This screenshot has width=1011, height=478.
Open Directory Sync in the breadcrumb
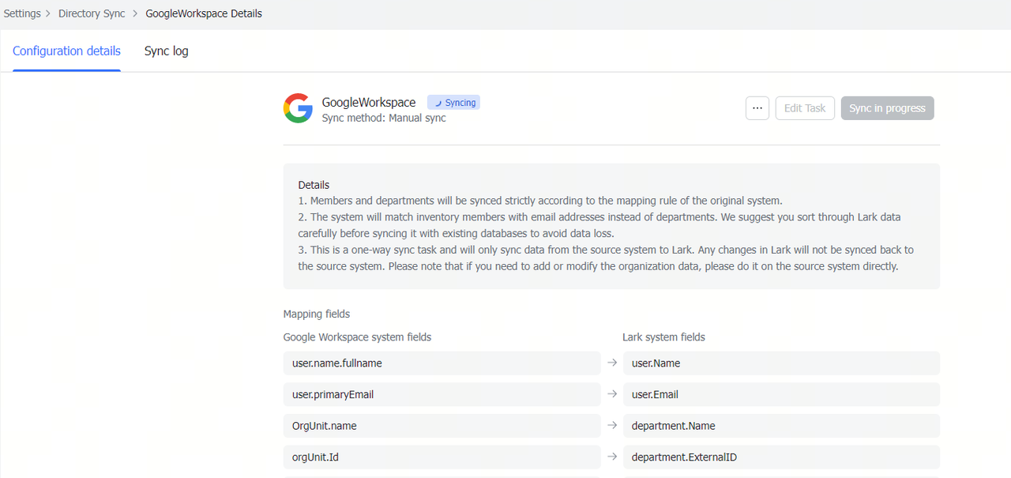92,13
